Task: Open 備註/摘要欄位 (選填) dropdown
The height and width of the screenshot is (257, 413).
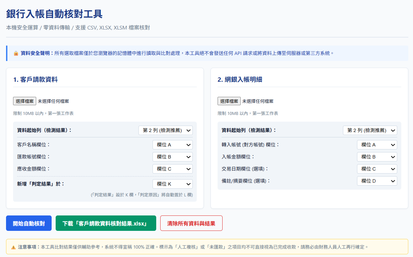Action: tap(377, 181)
